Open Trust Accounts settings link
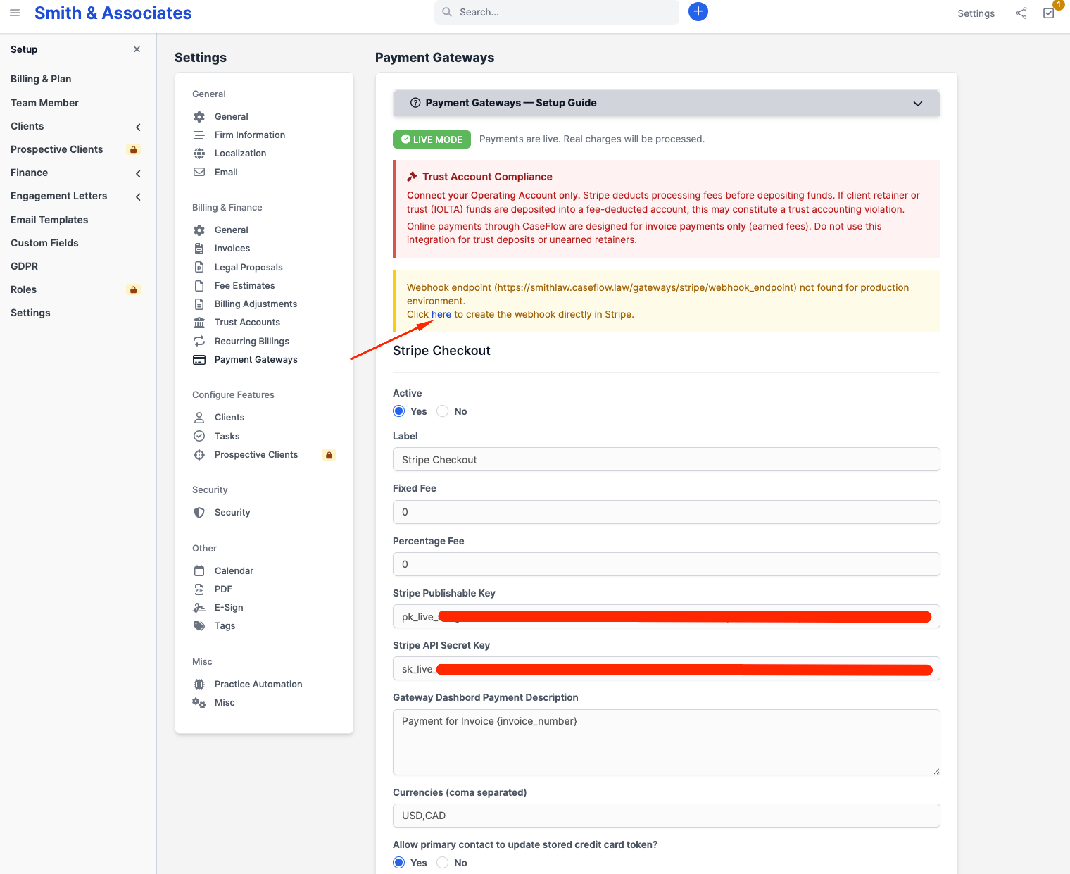Screen dimensions: 1070x874 (x=247, y=323)
